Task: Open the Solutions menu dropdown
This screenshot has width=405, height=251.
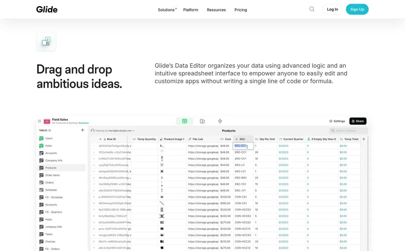Action: click(x=166, y=10)
